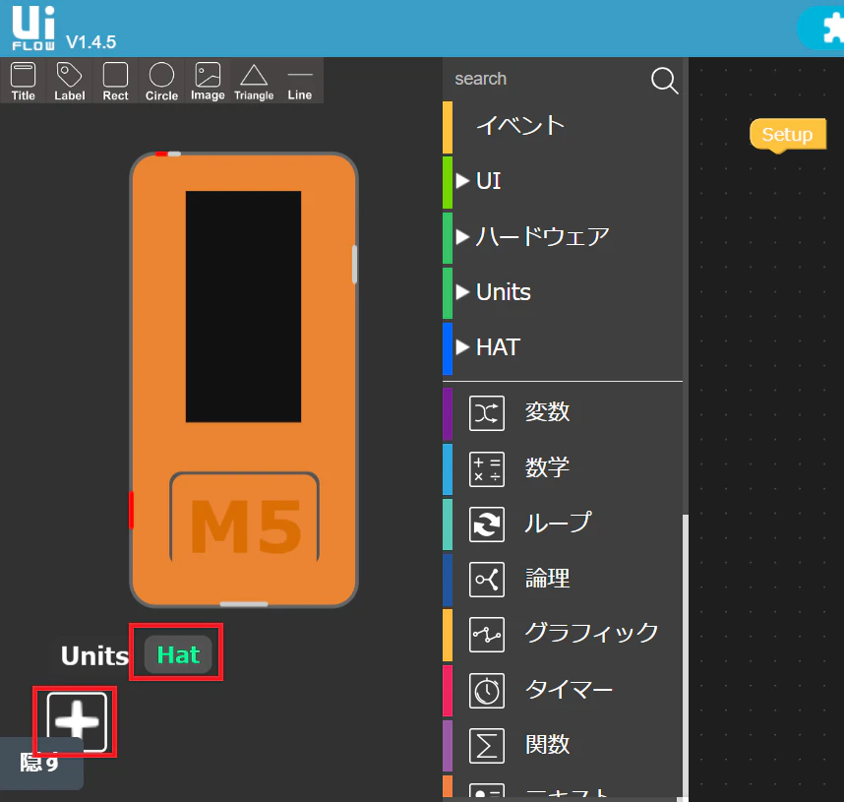Click the 数学 calculator icon
844x802 pixels.
(487, 469)
